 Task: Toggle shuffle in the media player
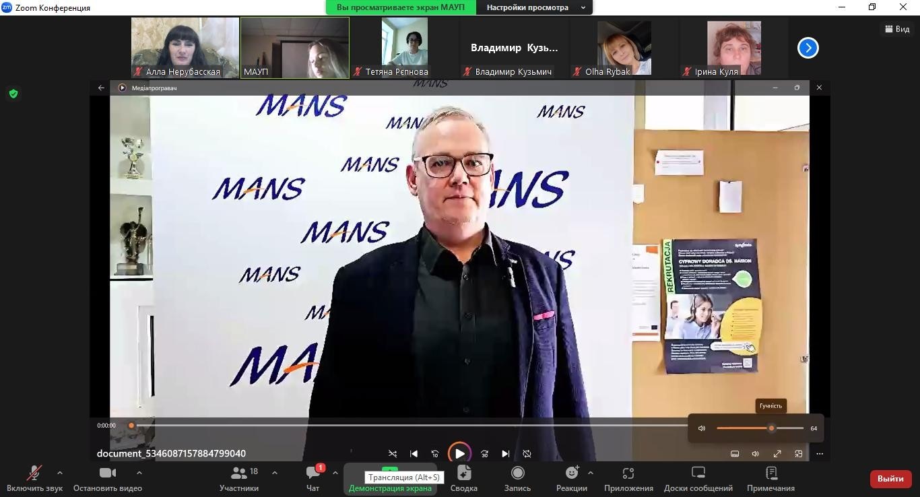393,454
